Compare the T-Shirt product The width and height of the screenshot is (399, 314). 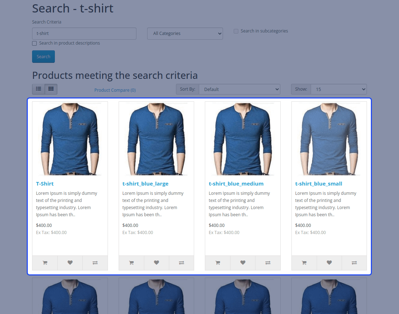point(95,263)
